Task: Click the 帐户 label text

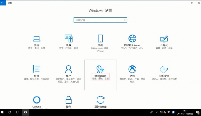Action: [x=68, y=76]
